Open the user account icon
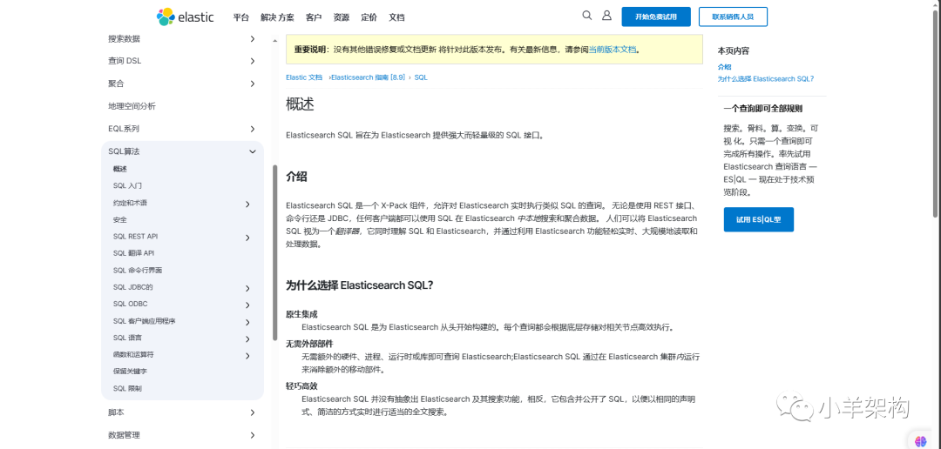Screen dimensions: 941x449 pos(606,16)
